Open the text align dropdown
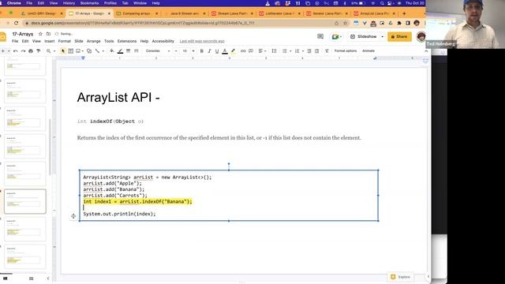Viewport: 505px width, 284px height. (x=262, y=50)
